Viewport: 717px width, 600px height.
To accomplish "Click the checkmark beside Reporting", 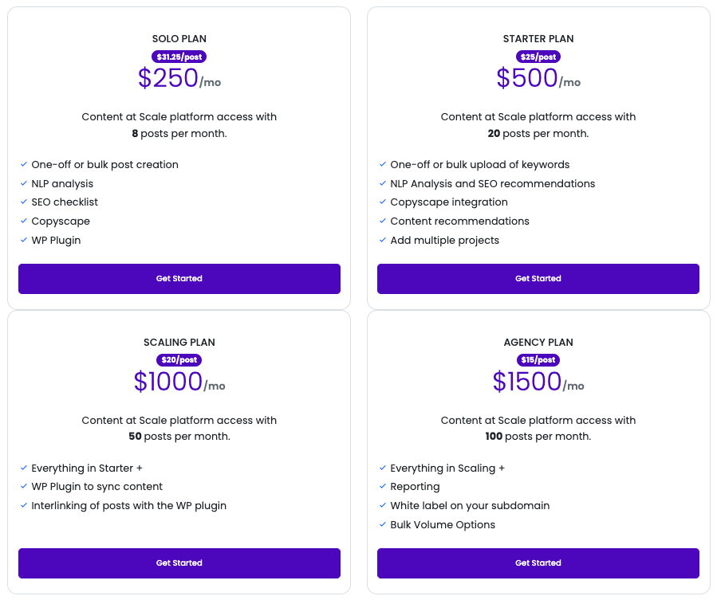I will (383, 487).
